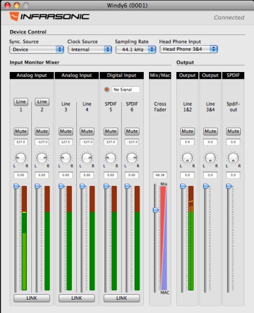Toggle Line button for channel 1
This screenshot has width=254, height=313.
tap(21, 101)
